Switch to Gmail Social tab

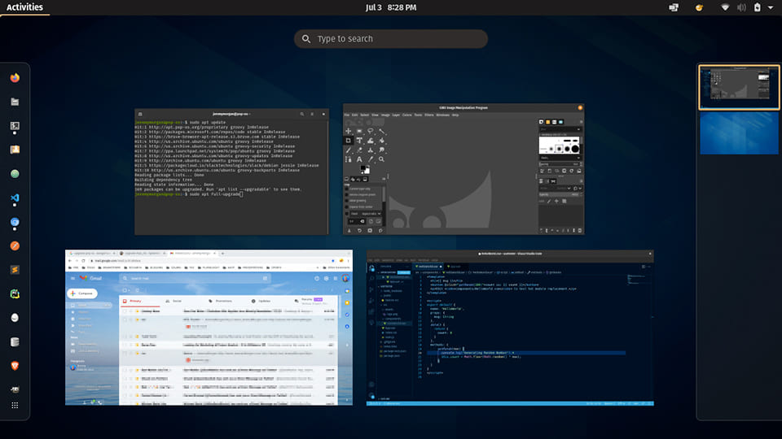pyautogui.click(x=174, y=301)
